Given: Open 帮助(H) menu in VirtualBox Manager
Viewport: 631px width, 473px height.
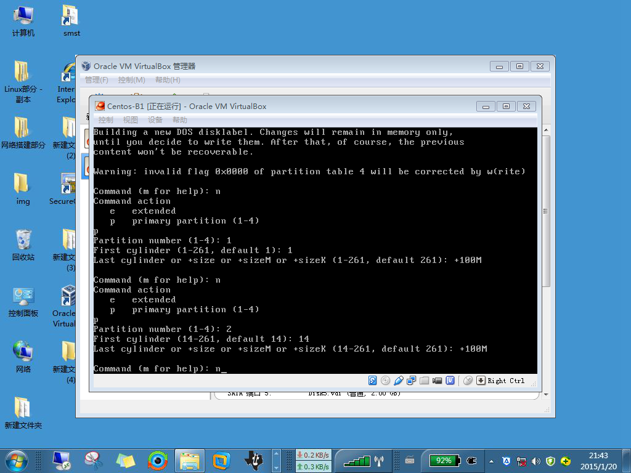Looking at the screenshot, I should [168, 80].
